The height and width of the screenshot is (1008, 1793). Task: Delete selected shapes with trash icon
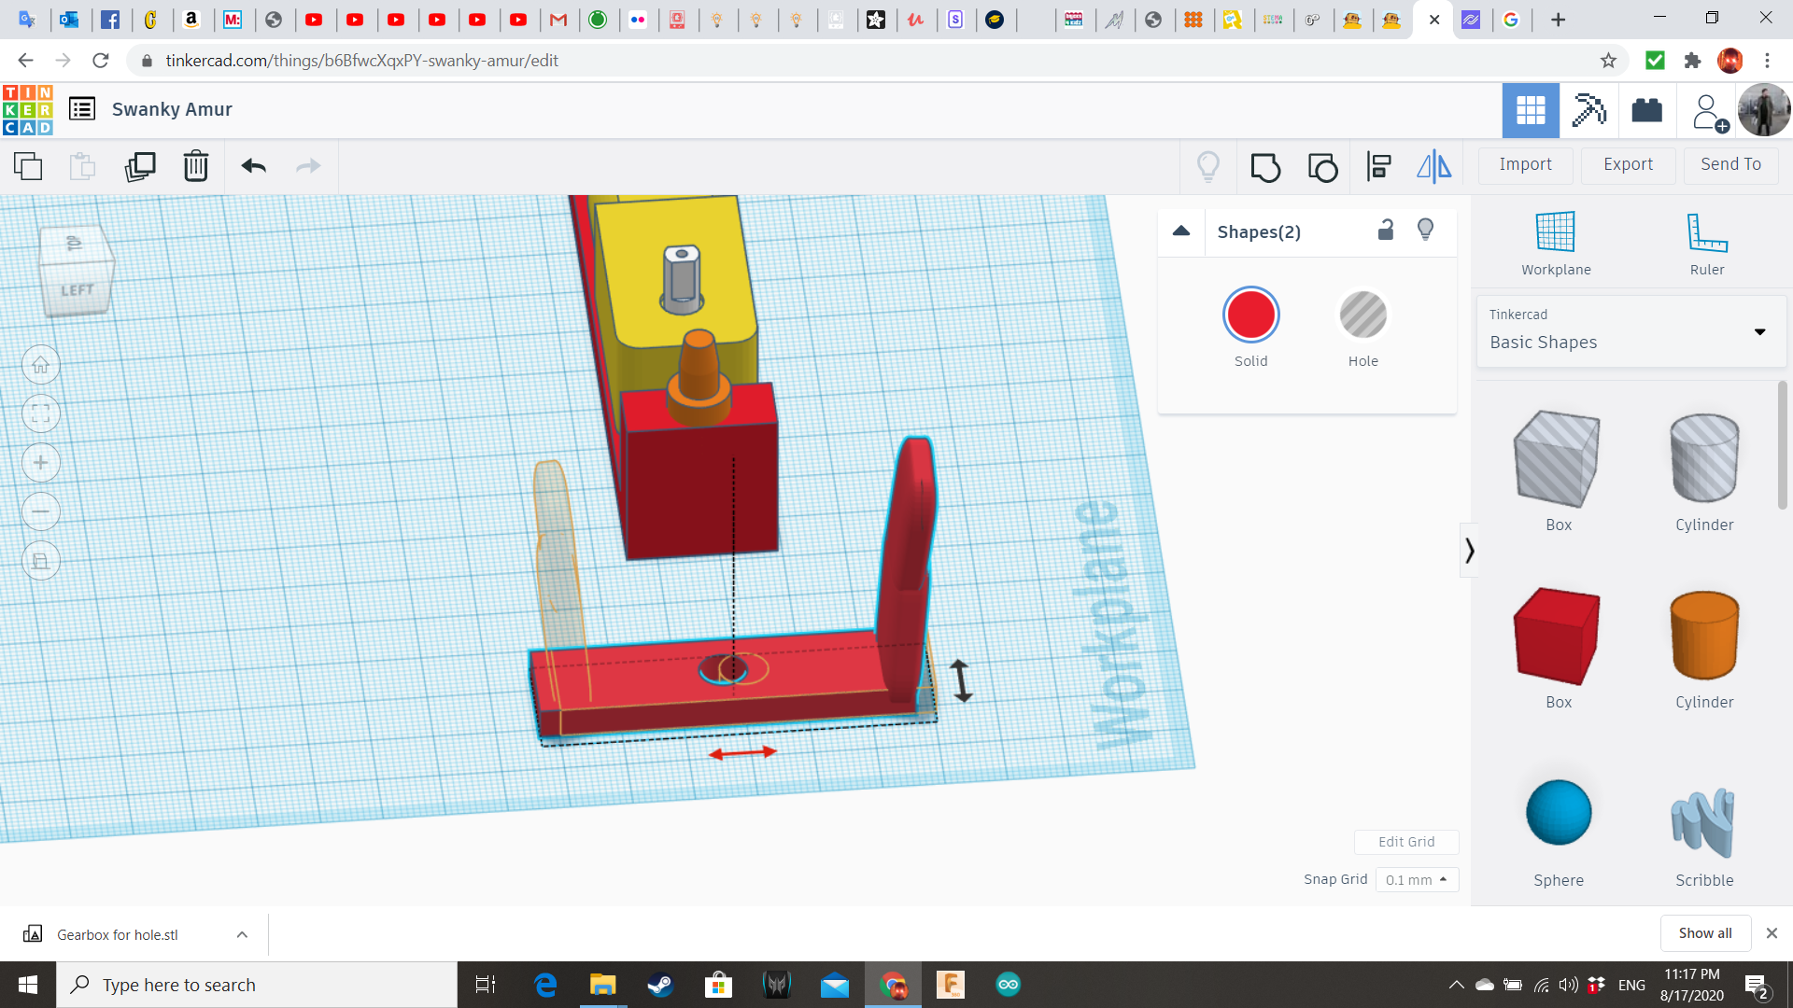coord(195,166)
